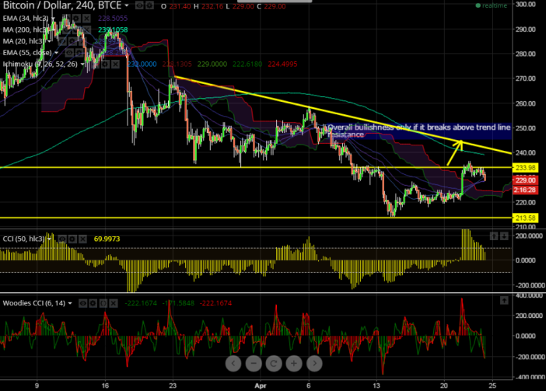This screenshot has width=546, height=391.
Task: Move the CCI pane down with arrow
Action: 504,236
